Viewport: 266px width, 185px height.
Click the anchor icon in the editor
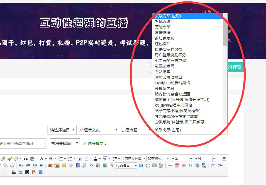click(x=12, y=165)
